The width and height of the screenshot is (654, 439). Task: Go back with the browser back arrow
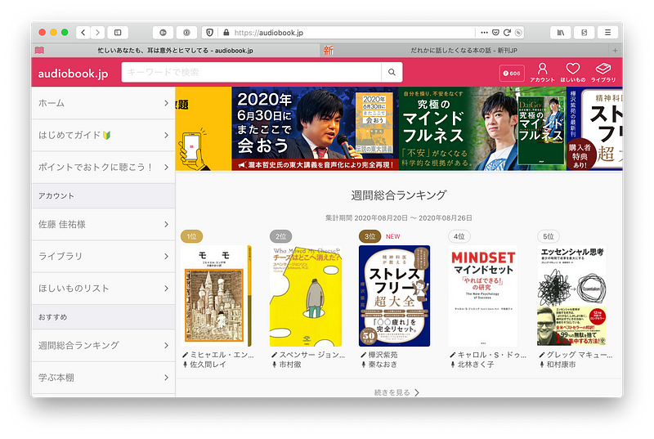tap(83, 33)
